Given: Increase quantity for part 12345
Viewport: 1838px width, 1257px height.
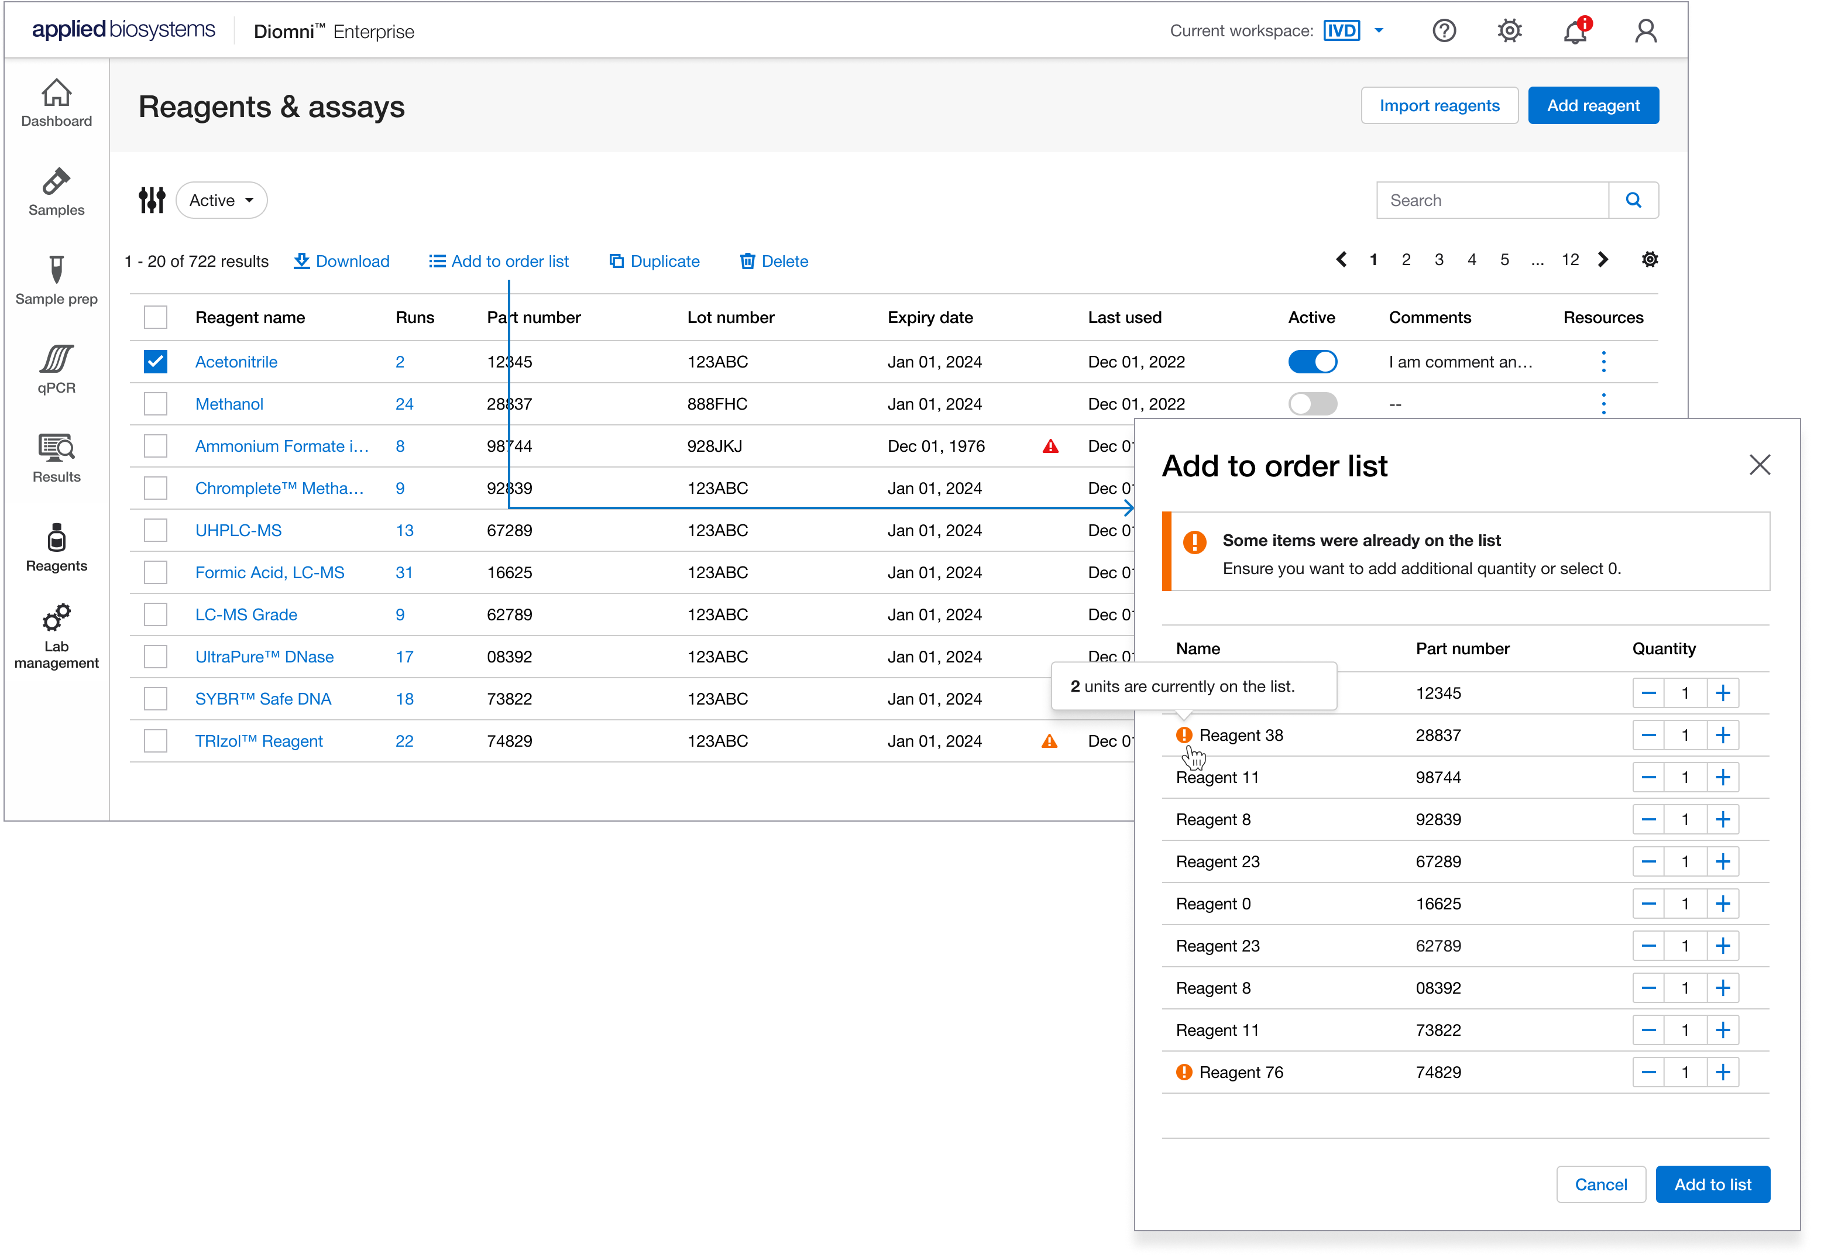Looking at the screenshot, I should point(1723,693).
